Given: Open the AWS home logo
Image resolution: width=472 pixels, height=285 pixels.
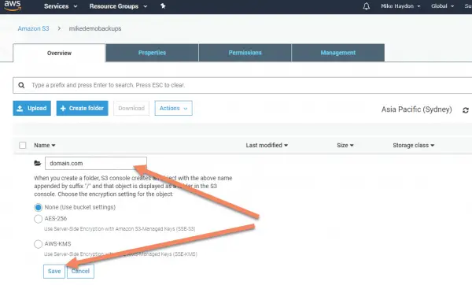Looking at the screenshot, I should (13, 6).
